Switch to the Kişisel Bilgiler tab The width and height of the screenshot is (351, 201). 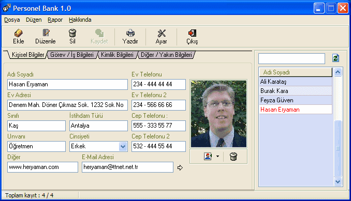click(x=28, y=55)
